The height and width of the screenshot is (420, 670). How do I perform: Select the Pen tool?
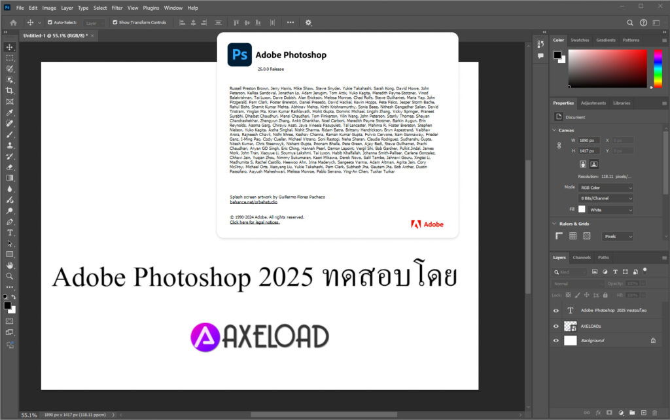(9, 222)
